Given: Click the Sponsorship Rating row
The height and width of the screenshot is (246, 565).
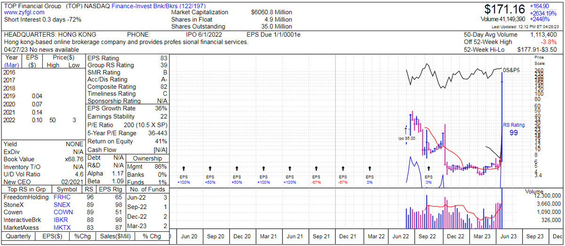Looking at the screenshot, I should 127,101.
